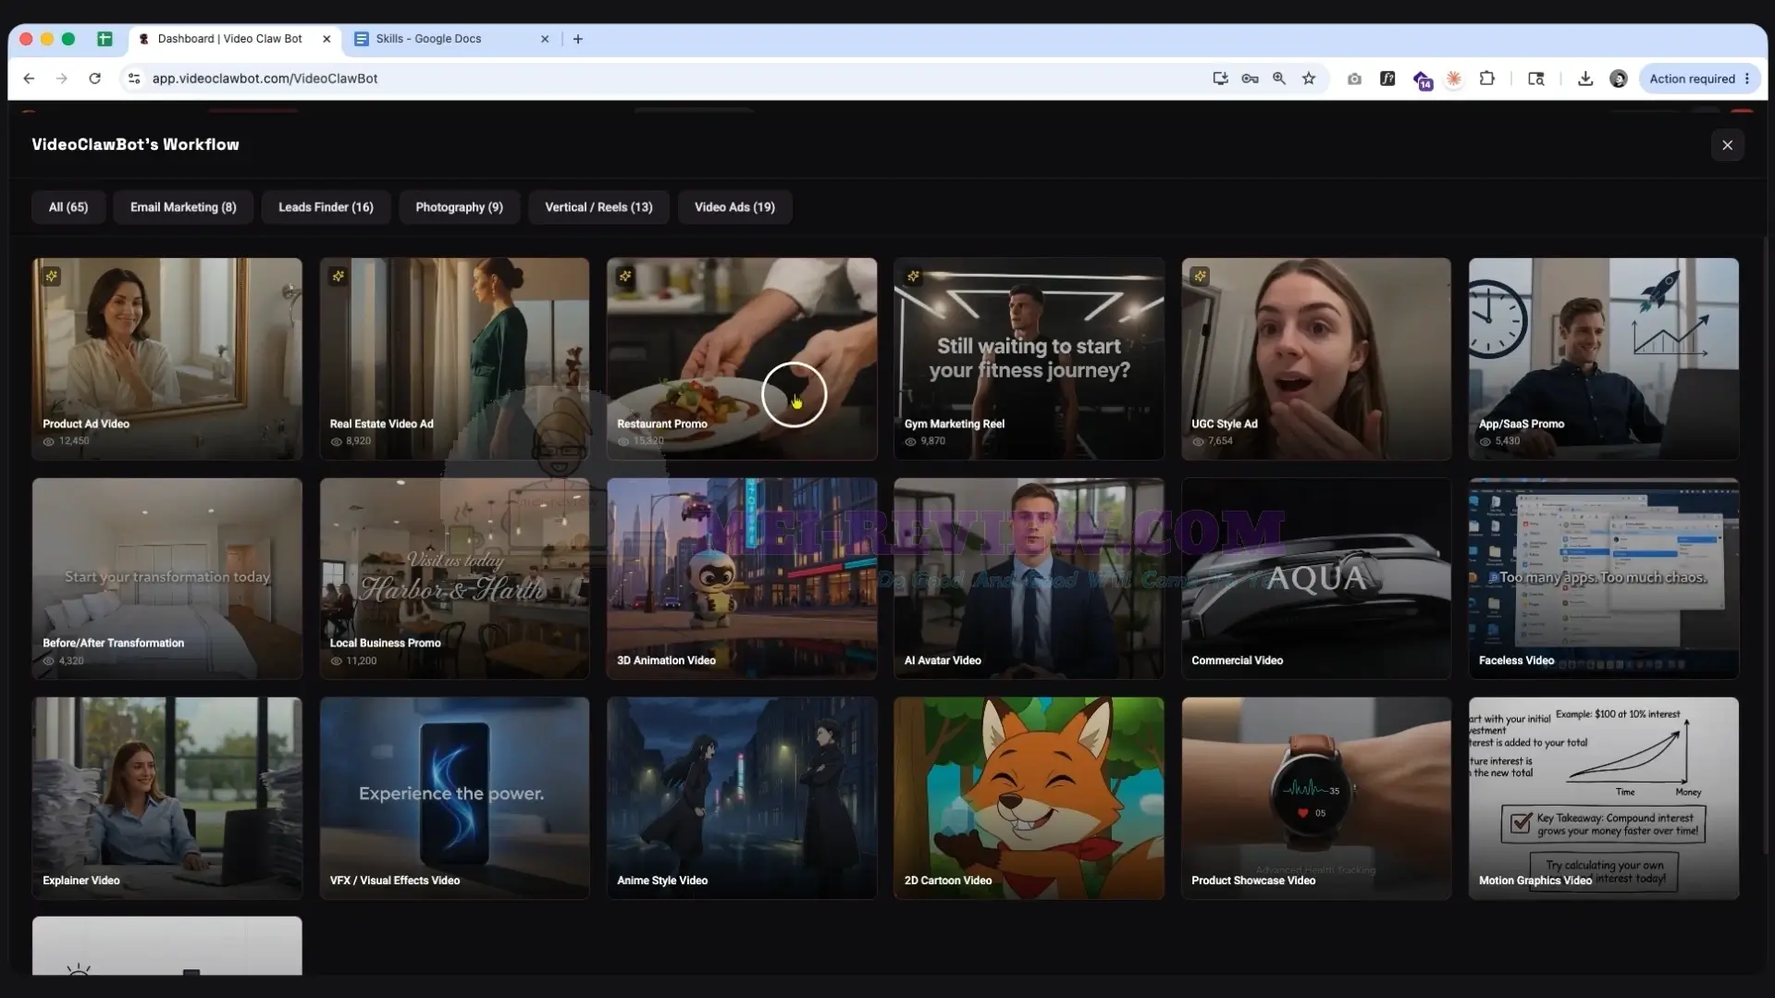The width and height of the screenshot is (1775, 998).
Task: Click the address bar URL field
Action: pos(647,79)
